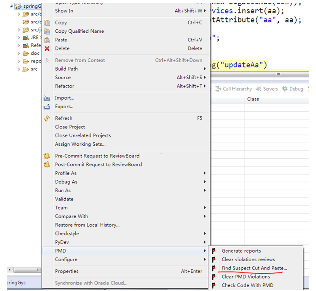Click Find Suspect Cut And Paste...
This screenshot has width=316, height=291.
(256, 268)
